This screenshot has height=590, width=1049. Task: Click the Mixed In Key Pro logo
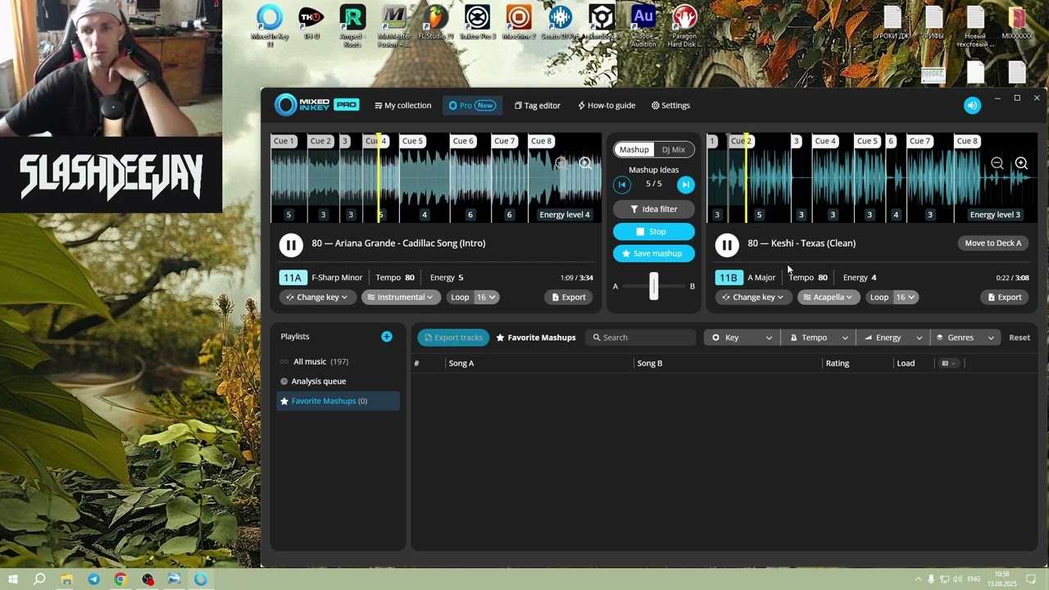pos(317,105)
